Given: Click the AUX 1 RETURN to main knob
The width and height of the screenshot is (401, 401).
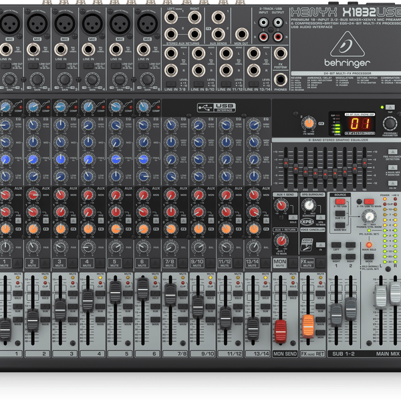Looking at the screenshot, I should [x=281, y=241].
